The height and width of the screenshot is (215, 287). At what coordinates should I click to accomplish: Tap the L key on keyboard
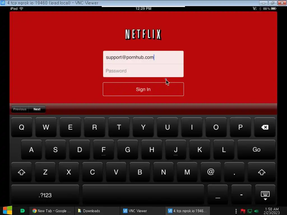(224, 149)
